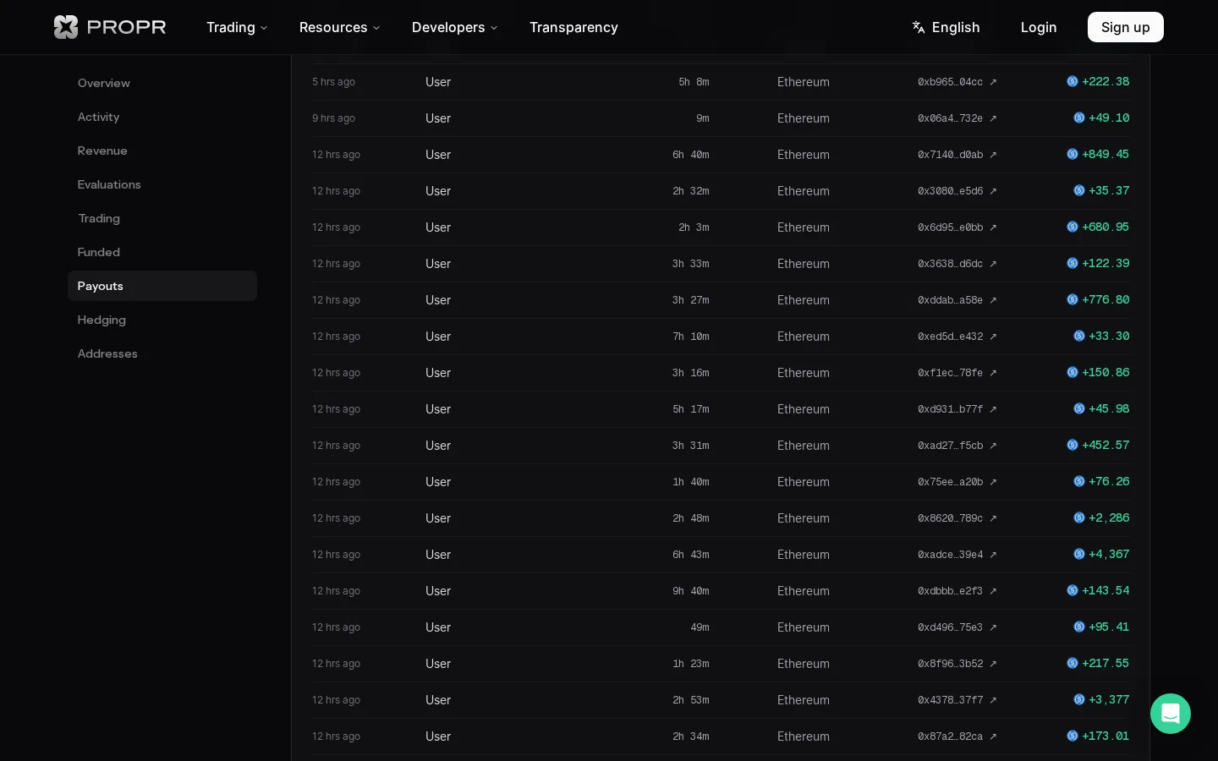Click the 49m duration cell
Screen dimensions: 1218x761
click(x=700, y=627)
